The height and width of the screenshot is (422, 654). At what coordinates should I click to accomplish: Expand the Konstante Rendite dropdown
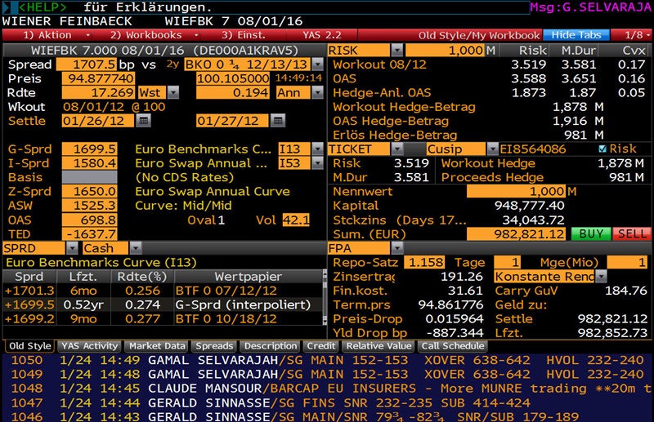pos(601,277)
